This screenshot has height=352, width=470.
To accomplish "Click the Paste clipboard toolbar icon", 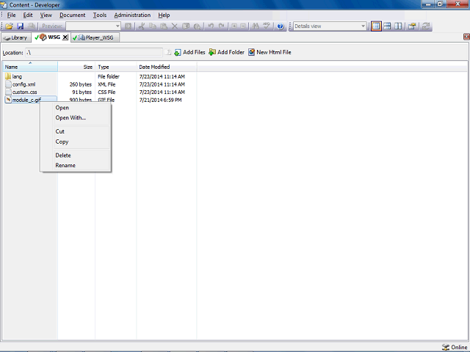I will point(164,26).
